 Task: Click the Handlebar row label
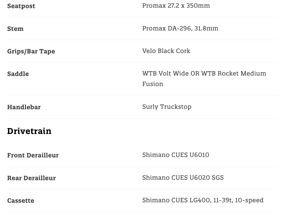pos(24,107)
